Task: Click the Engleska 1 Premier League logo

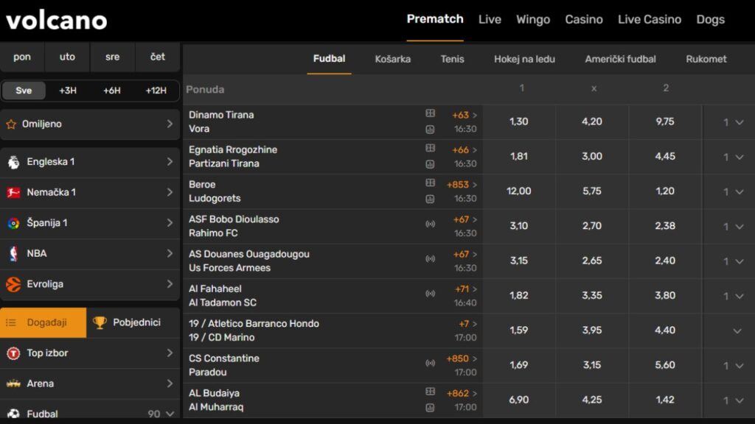Action: (13, 162)
